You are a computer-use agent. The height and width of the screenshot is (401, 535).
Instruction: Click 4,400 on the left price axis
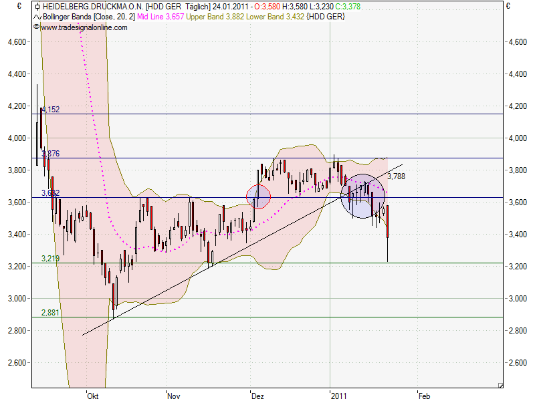[17, 74]
